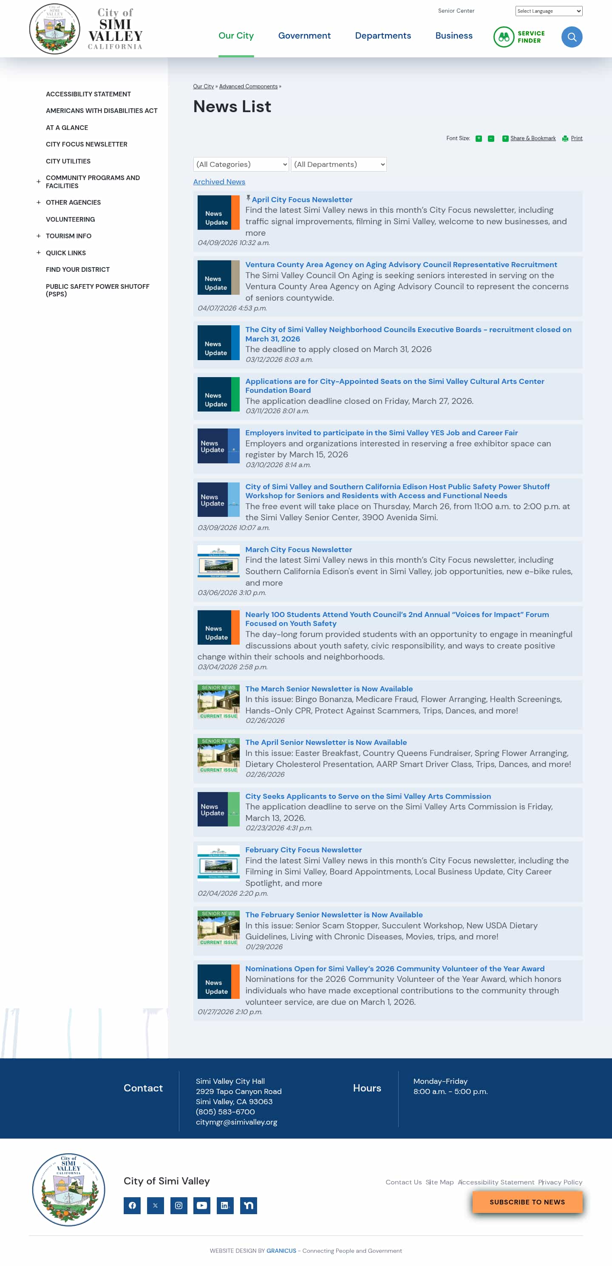Screen dimensions: 612x1266
Task: Open The April Senior Newsletter article
Action: pyautogui.click(x=326, y=742)
